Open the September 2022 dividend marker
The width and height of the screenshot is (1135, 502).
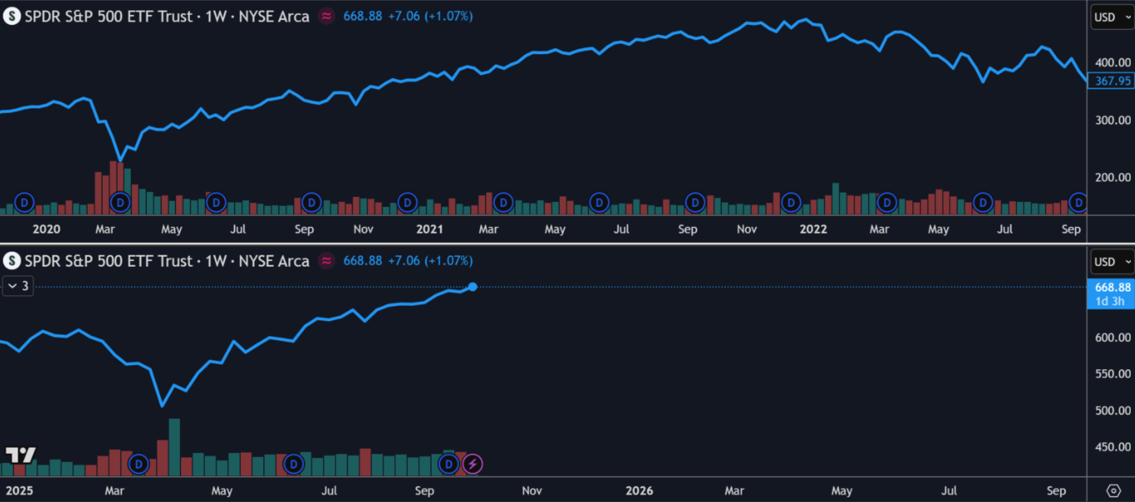pyautogui.click(x=1078, y=202)
